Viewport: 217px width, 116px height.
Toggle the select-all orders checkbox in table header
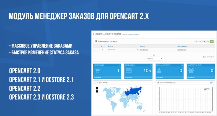tap(94, 46)
